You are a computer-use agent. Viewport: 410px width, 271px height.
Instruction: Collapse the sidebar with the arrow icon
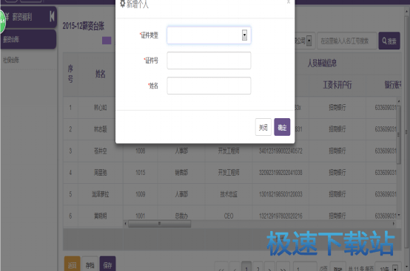tap(52, 16)
